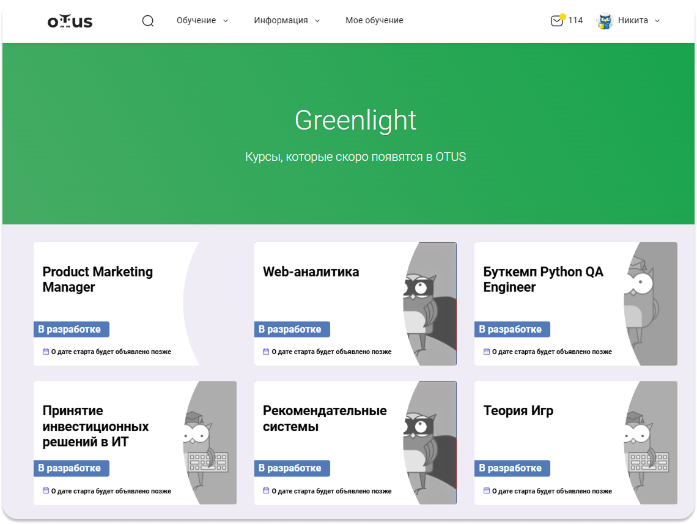Expand the Обучение menu chevron
Screen dimensions: 697x524
226,21
